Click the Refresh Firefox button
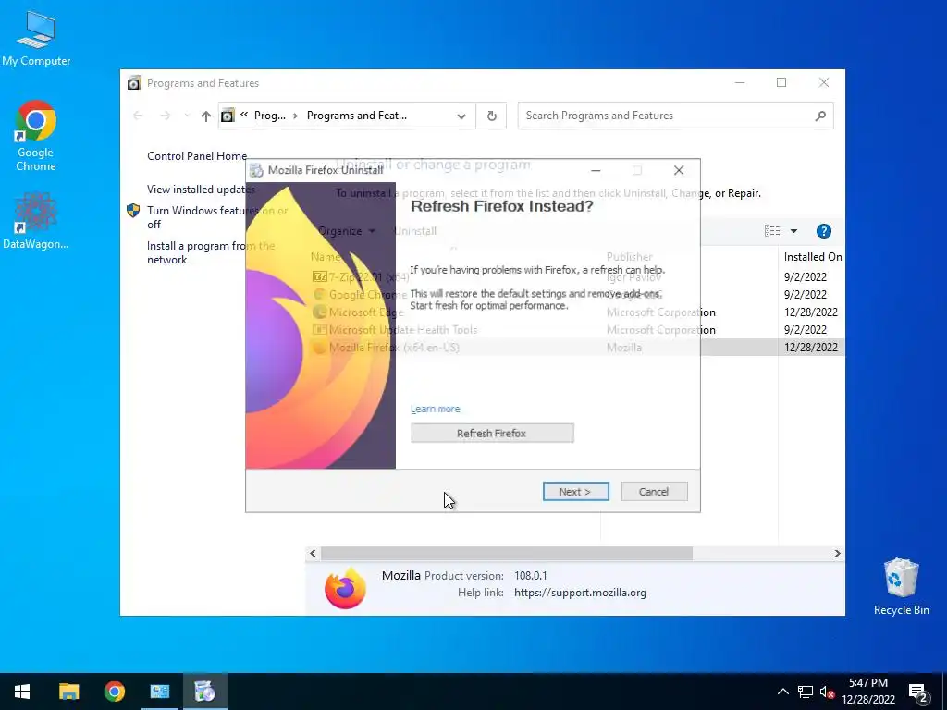The width and height of the screenshot is (947, 710). (x=492, y=433)
